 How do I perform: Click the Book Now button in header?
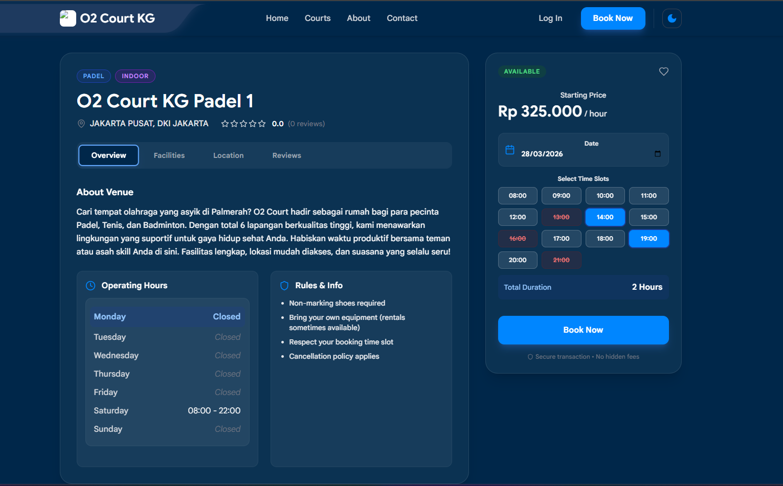tap(612, 18)
